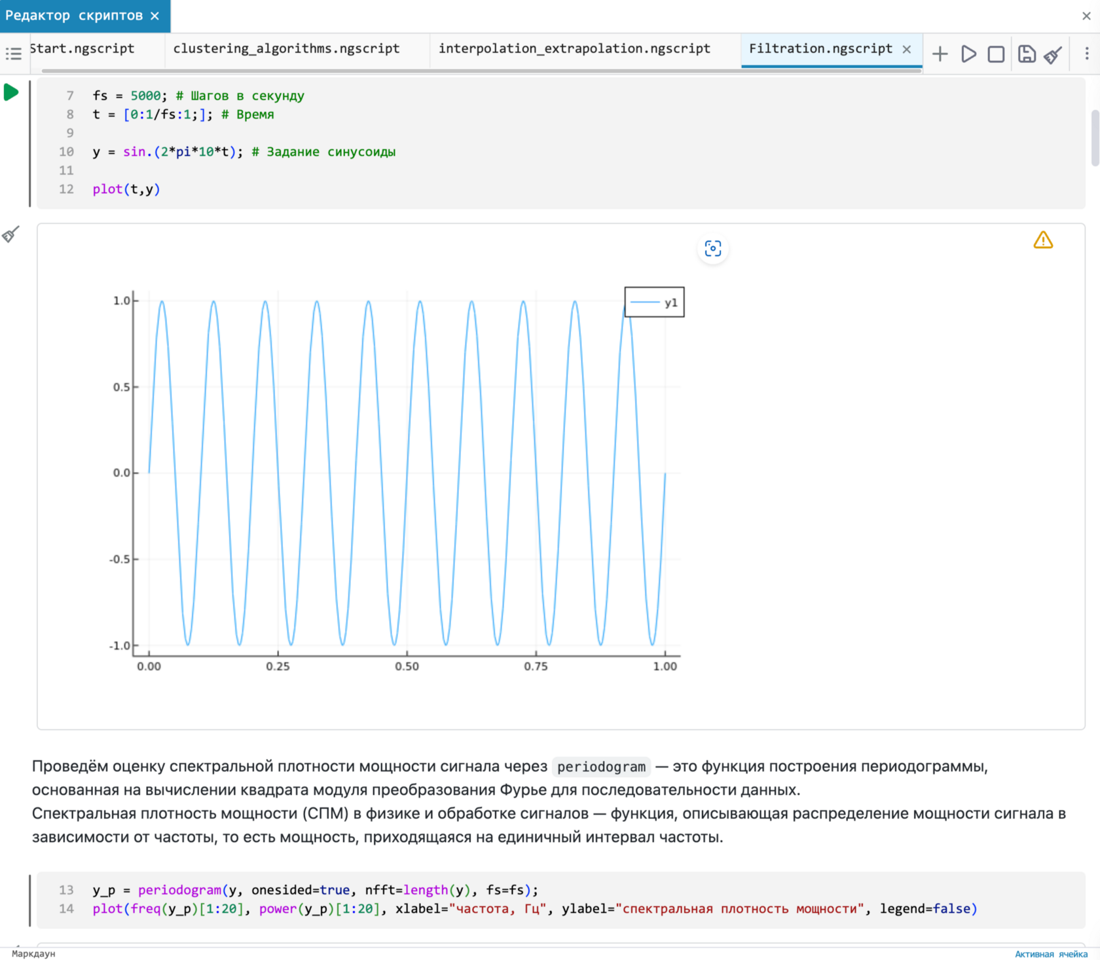Viewport: 1100px width, 960px height.
Task: Stop script execution
Action: (996, 54)
